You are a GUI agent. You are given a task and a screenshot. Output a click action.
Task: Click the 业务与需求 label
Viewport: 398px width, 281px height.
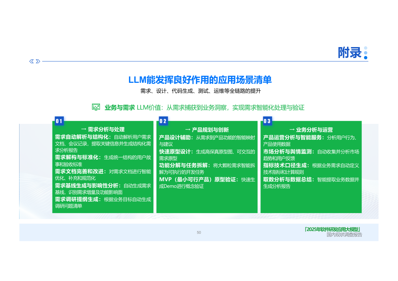coord(119,108)
